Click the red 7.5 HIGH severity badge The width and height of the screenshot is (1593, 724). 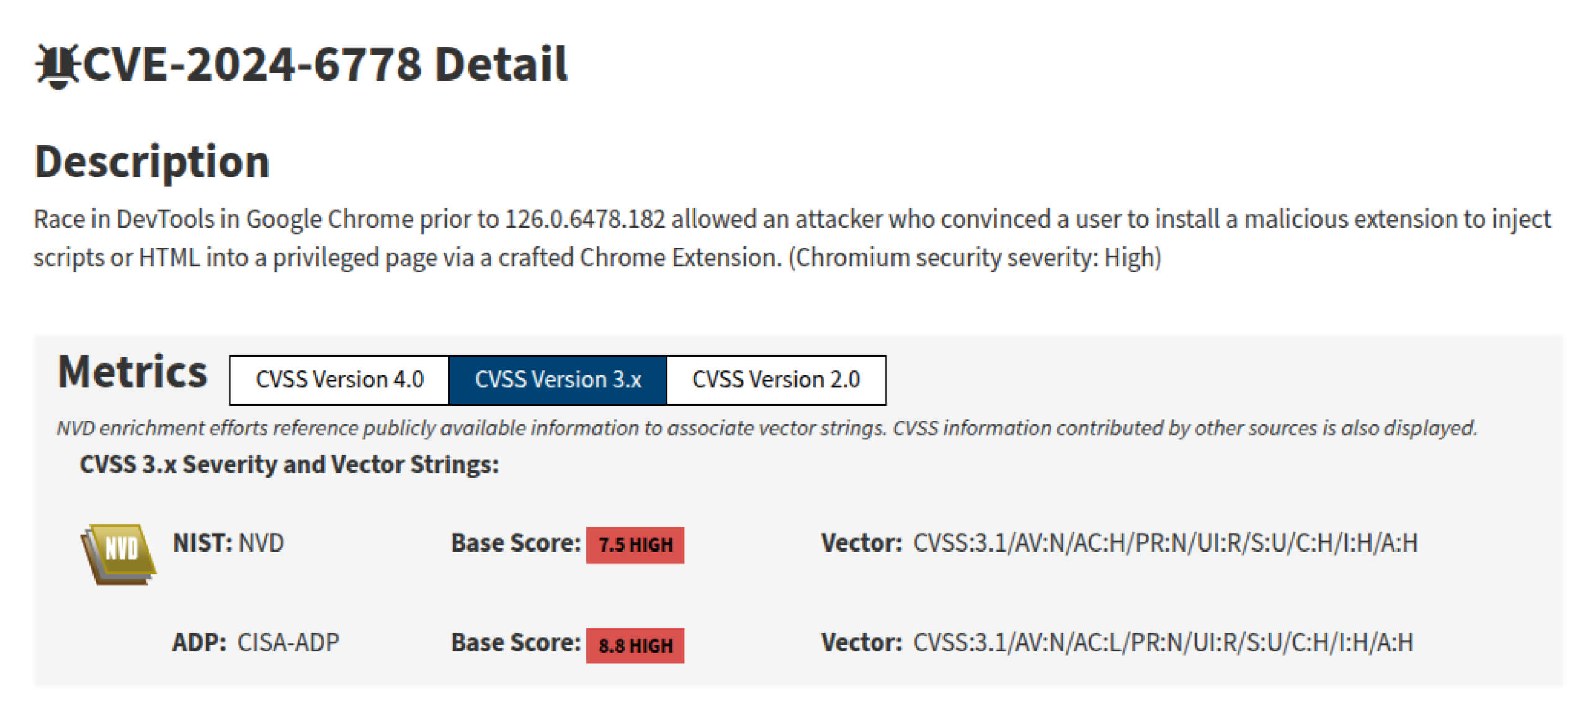coord(634,546)
